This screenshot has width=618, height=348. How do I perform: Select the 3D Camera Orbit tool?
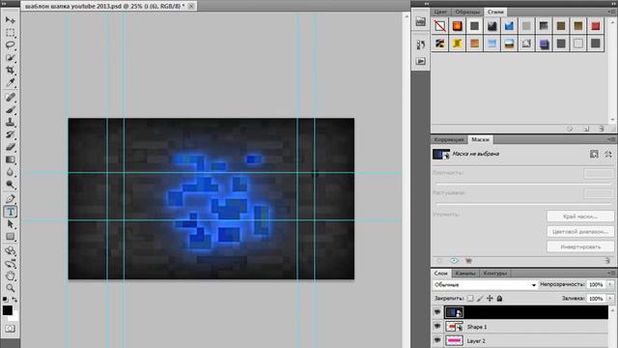(x=11, y=263)
